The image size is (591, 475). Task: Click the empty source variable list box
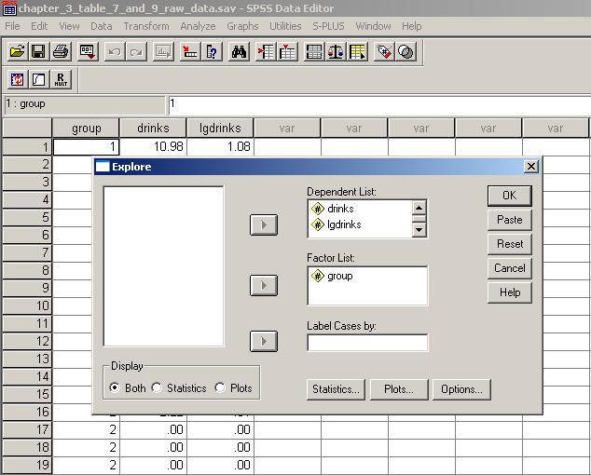pos(163,266)
